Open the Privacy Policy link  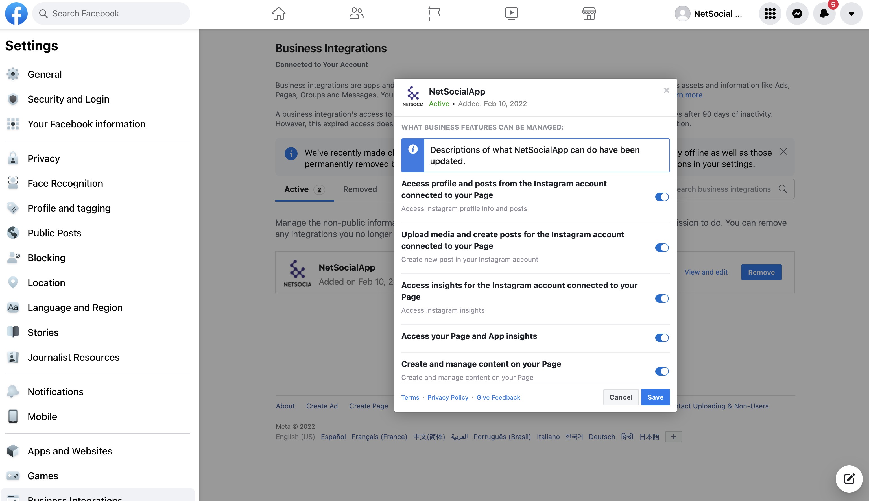tap(448, 397)
